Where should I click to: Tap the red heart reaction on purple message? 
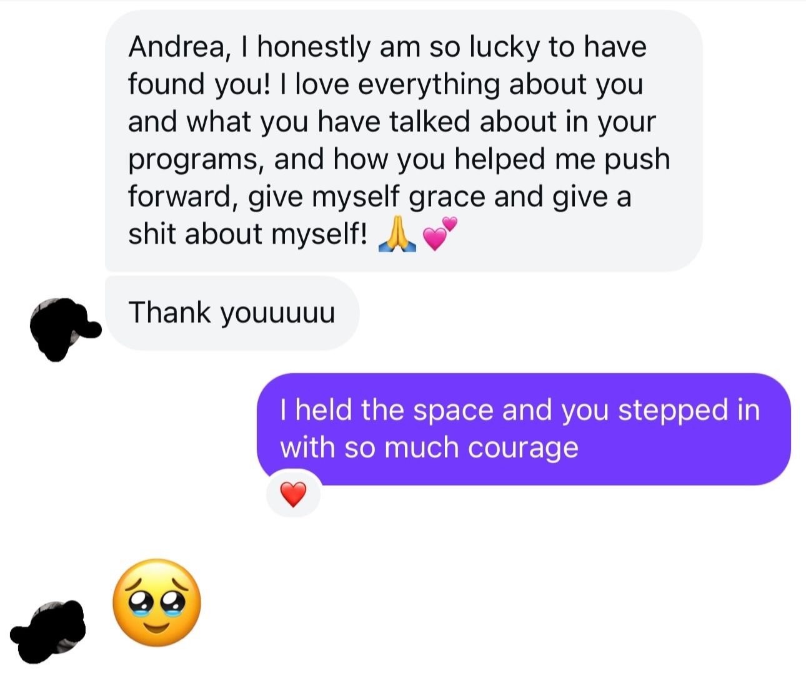(293, 495)
